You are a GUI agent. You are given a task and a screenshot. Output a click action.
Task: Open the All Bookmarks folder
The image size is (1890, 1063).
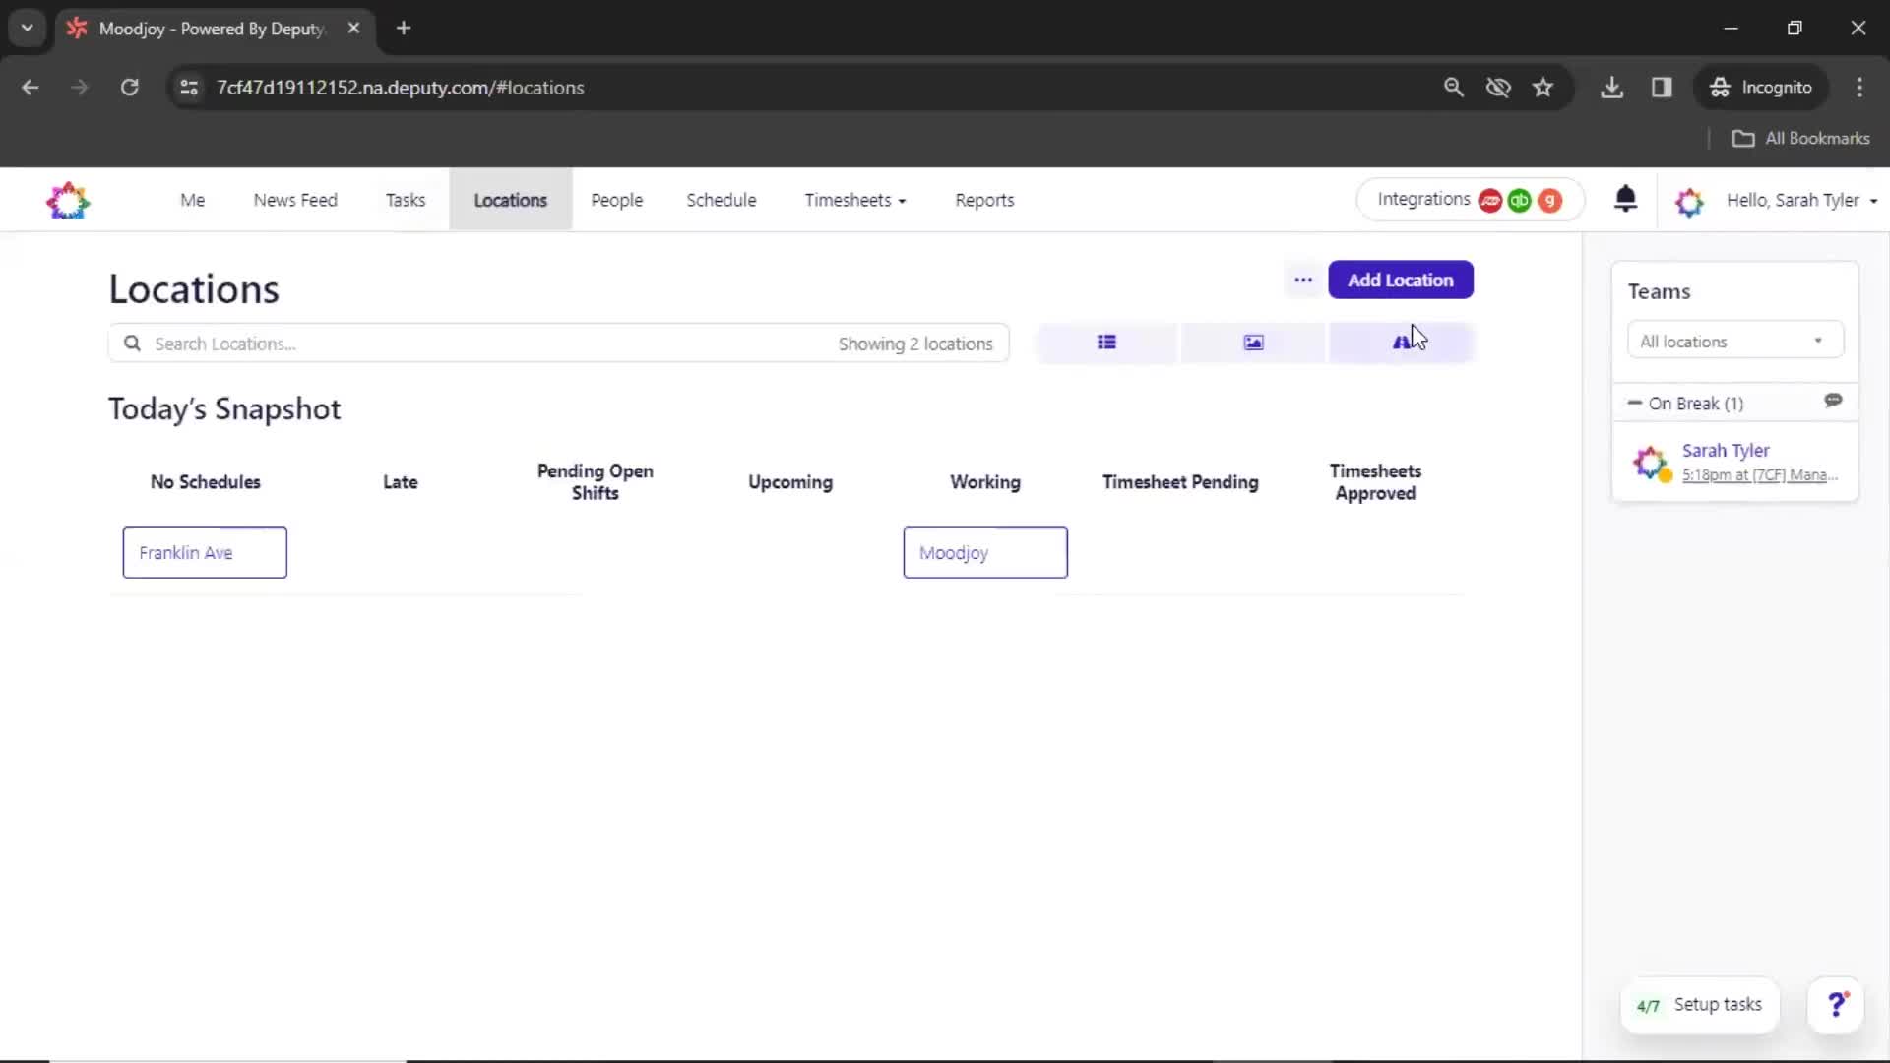click(1800, 139)
